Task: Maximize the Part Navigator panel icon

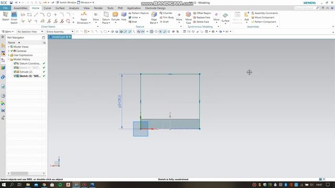Action: 43,38
